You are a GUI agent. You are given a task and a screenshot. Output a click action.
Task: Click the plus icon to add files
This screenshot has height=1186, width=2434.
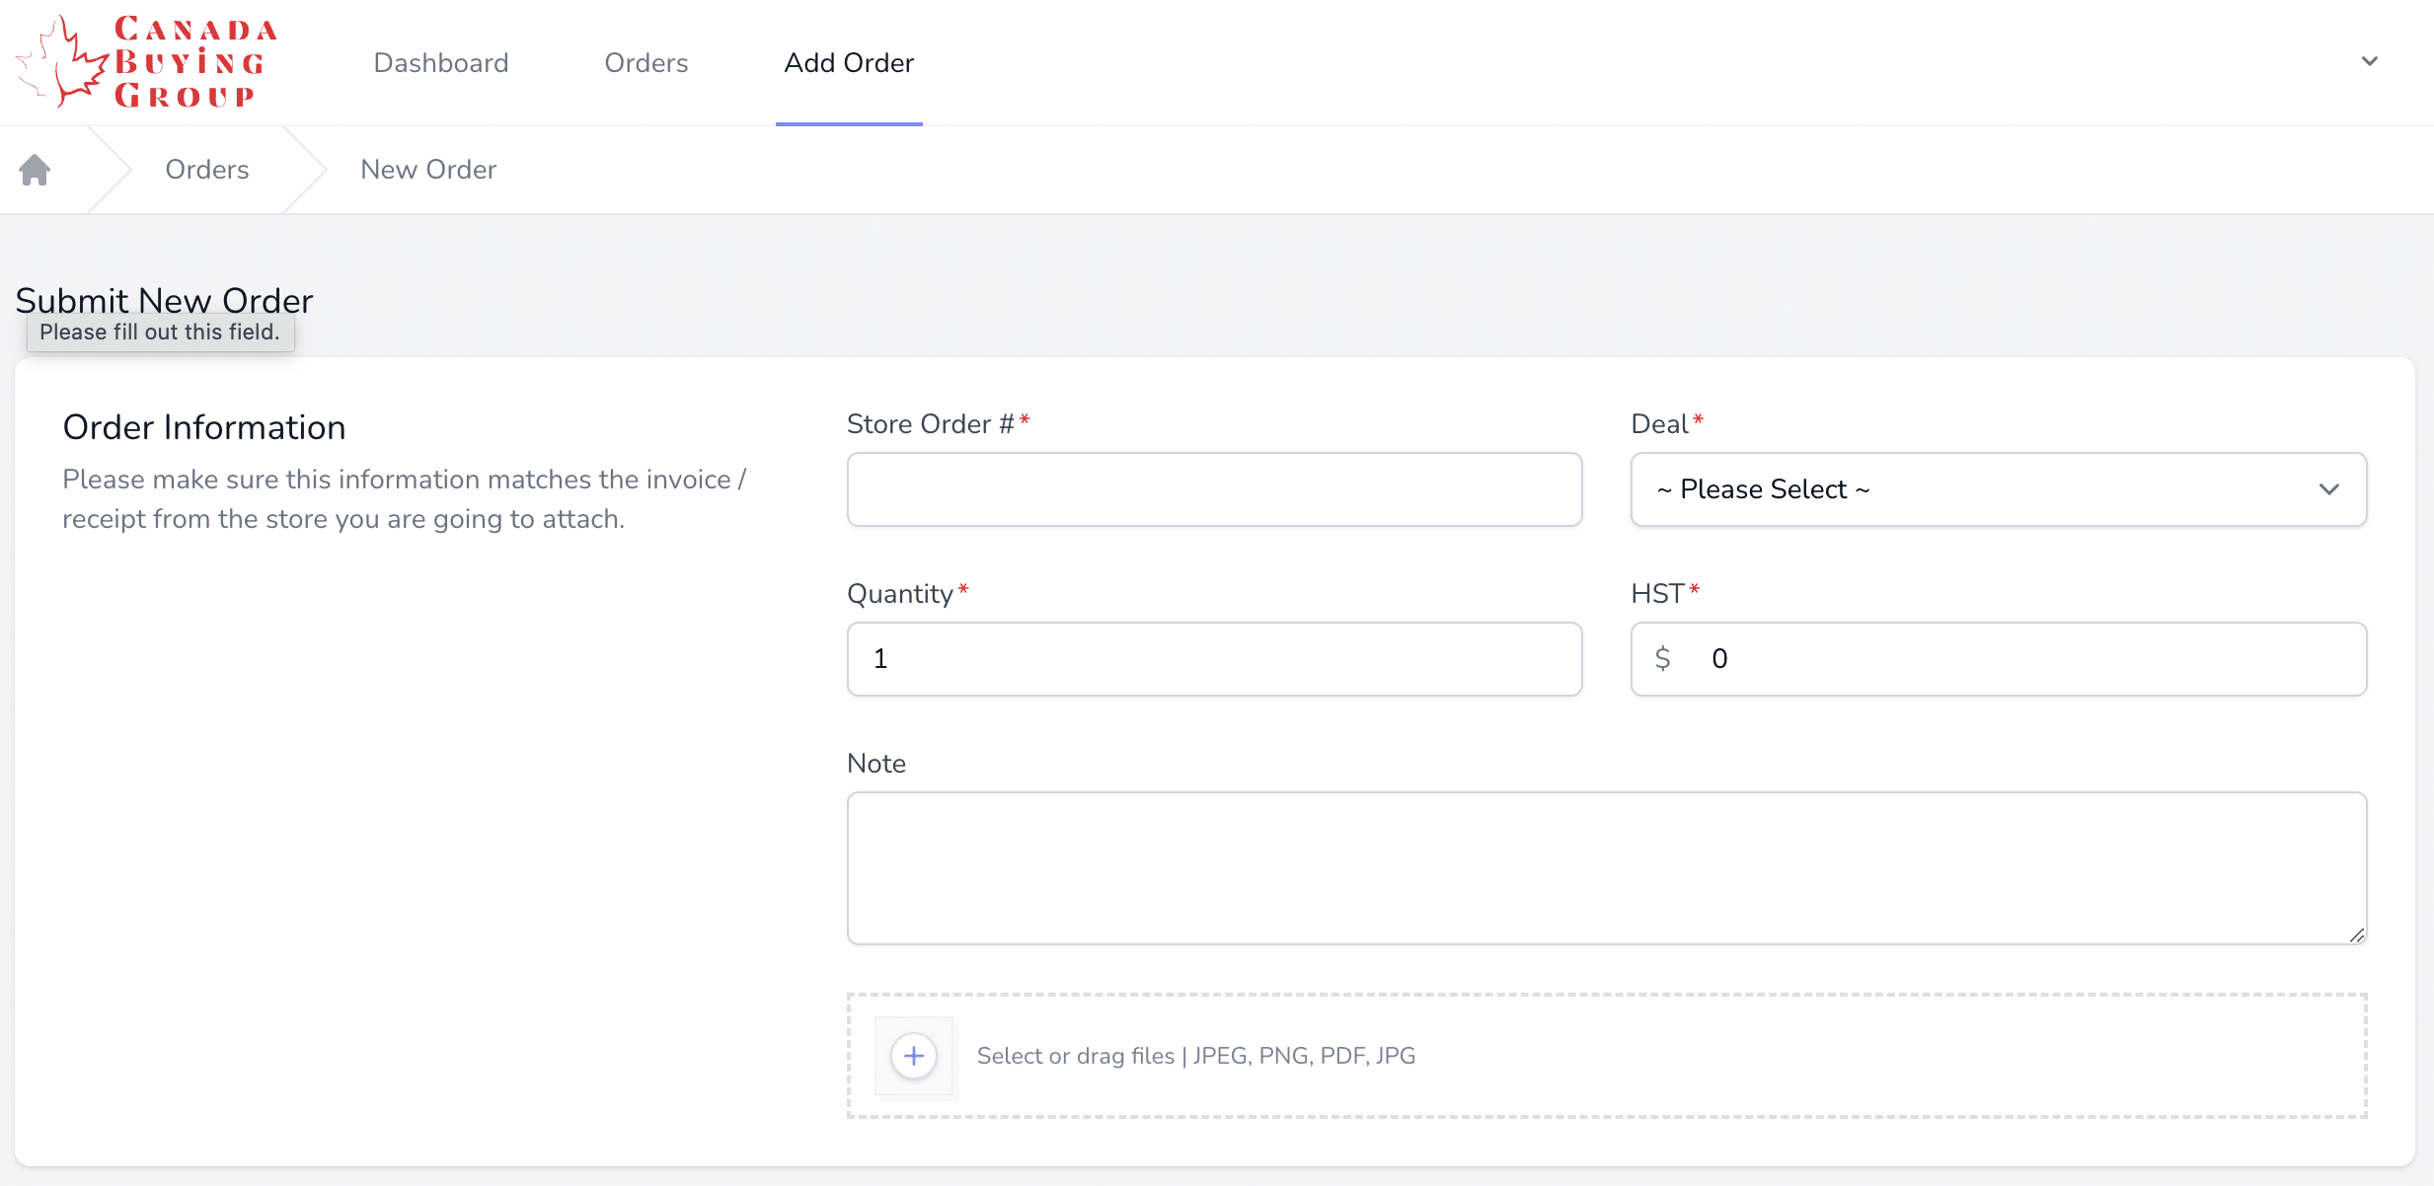914,1056
